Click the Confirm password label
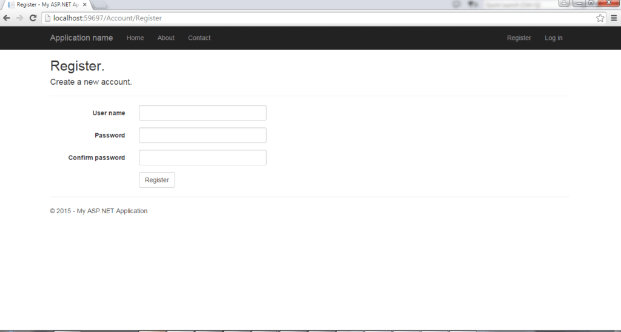 coord(96,158)
